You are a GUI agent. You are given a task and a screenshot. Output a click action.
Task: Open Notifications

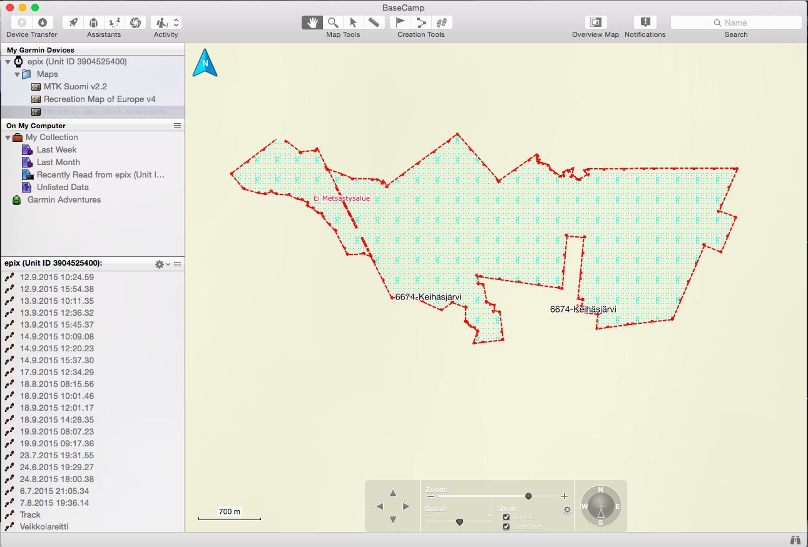(x=645, y=23)
